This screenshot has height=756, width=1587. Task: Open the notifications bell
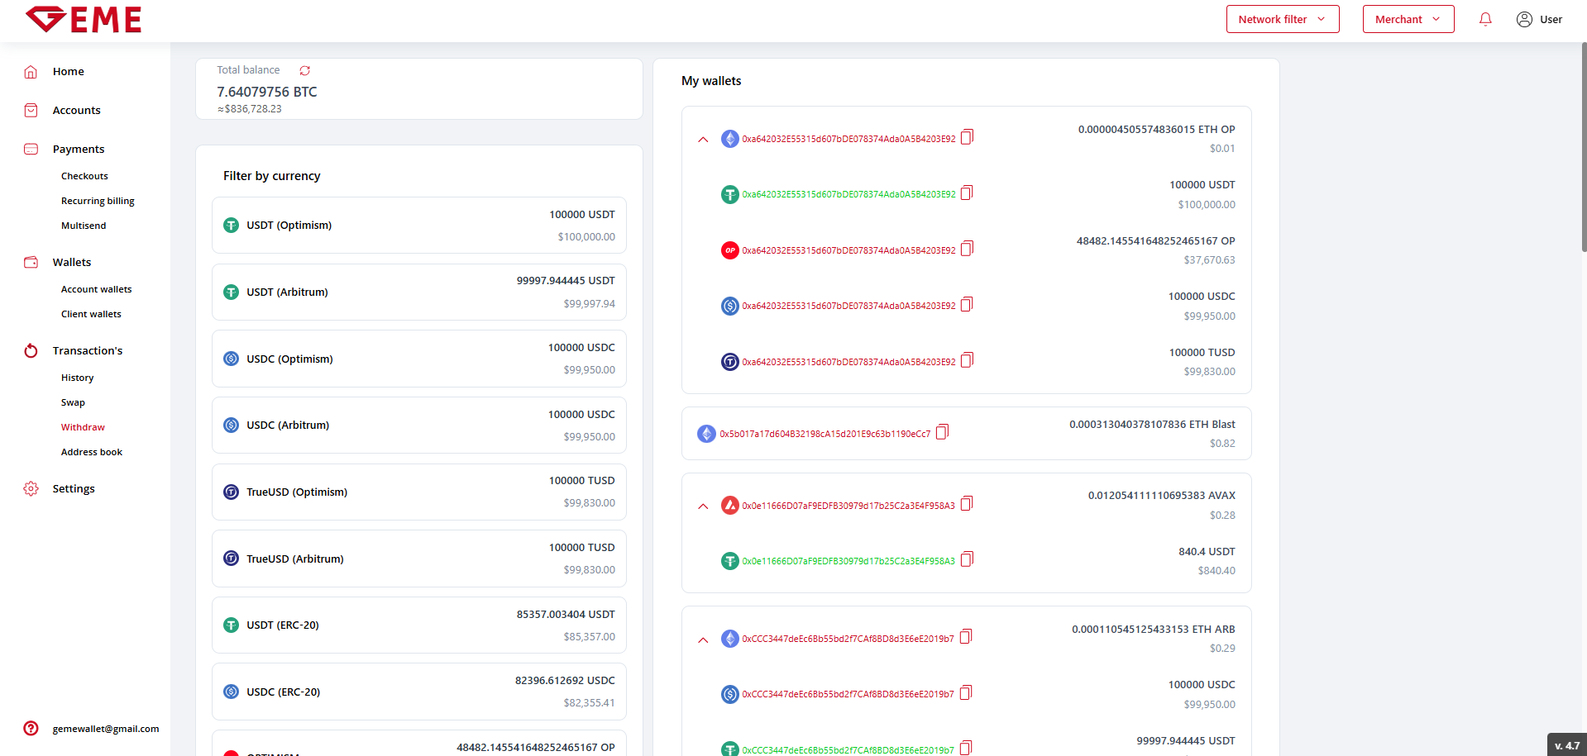(x=1485, y=19)
